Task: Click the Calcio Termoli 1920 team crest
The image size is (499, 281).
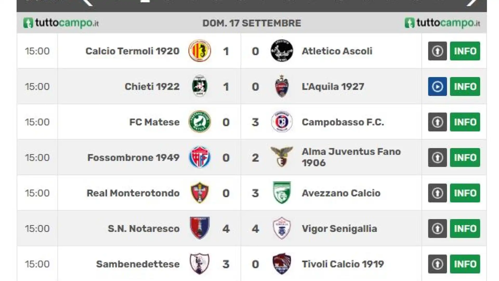Action: pos(200,51)
